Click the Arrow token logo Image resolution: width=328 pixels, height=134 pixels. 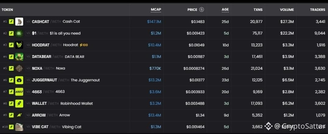coord(19,115)
